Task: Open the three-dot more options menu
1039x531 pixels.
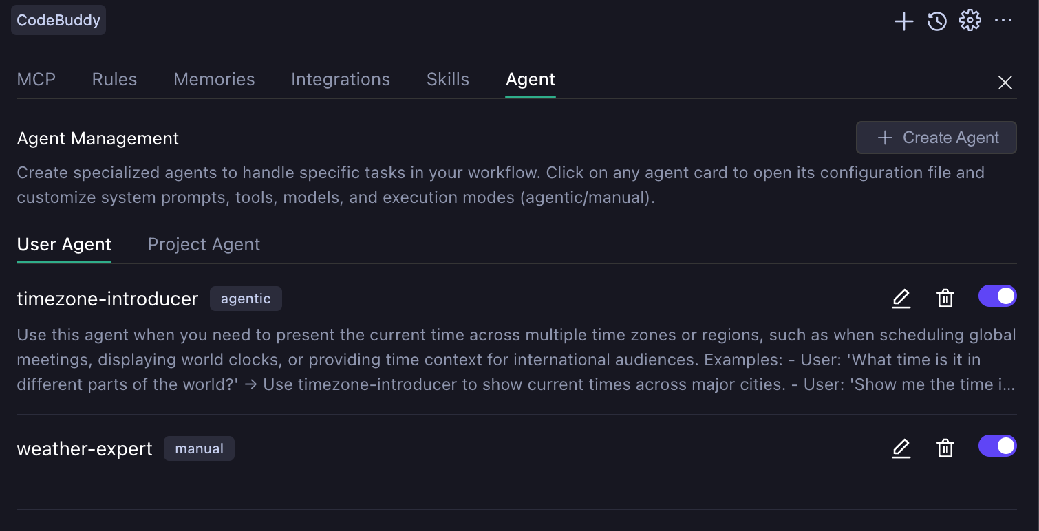Action: coord(1003,21)
